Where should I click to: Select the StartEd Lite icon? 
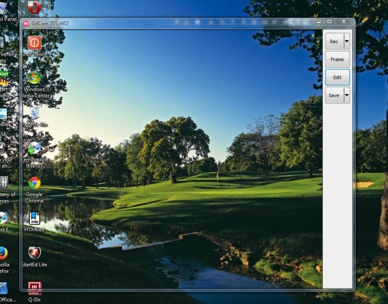(x=34, y=253)
